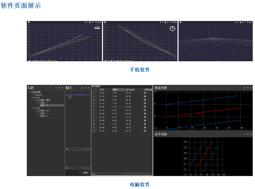Toggle the 工作面: 测试 checkbox
This screenshot has height=189, width=255.
tap(36, 100)
